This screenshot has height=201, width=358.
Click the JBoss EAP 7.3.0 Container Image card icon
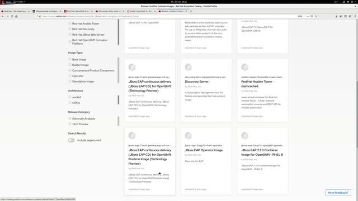[245, 136]
